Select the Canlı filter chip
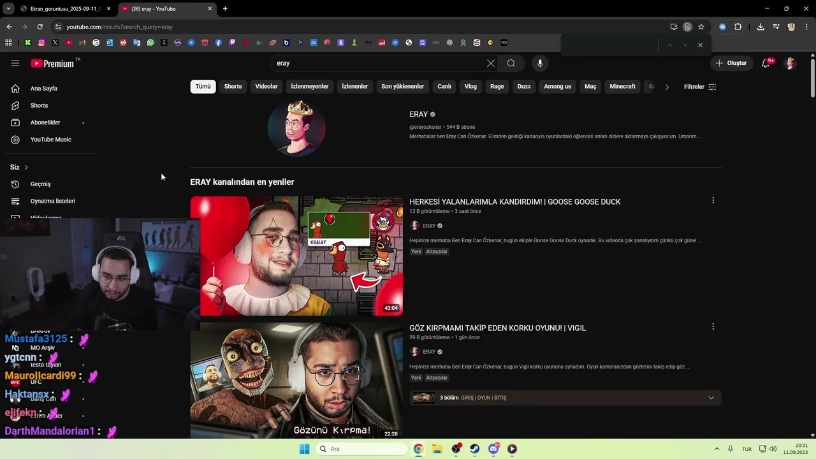 coord(444,87)
